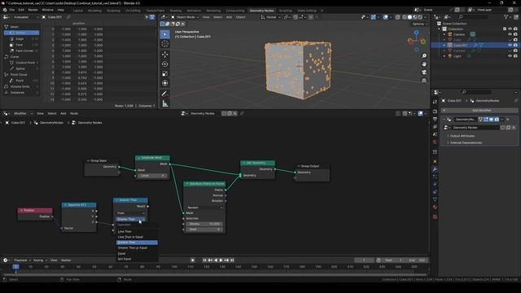Select the Move tool in viewport toolbar
This screenshot has height=293, width=521.
click(164, 55)
